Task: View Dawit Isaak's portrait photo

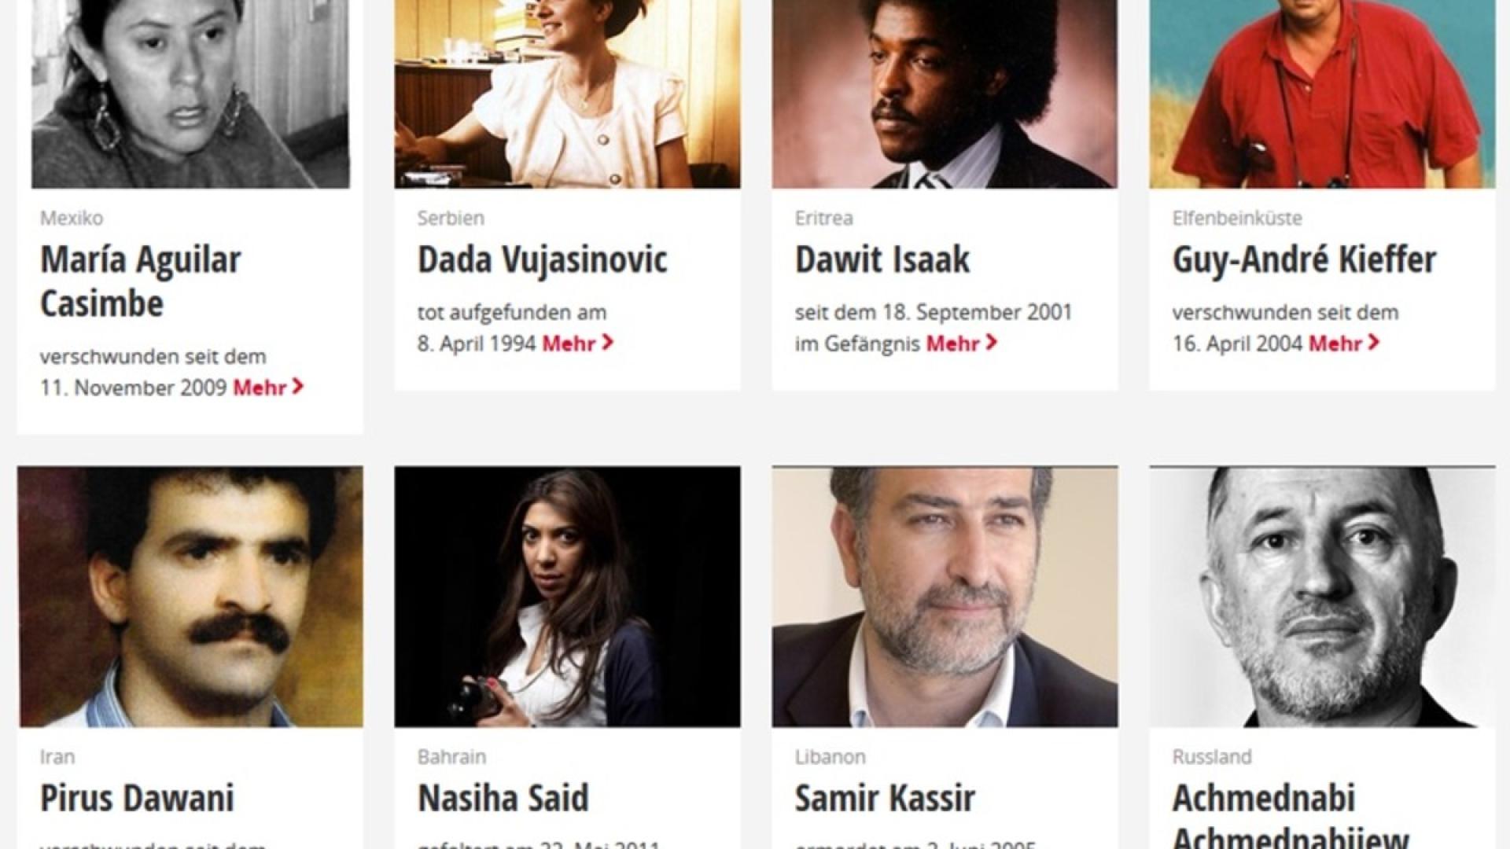Action: 945,94
